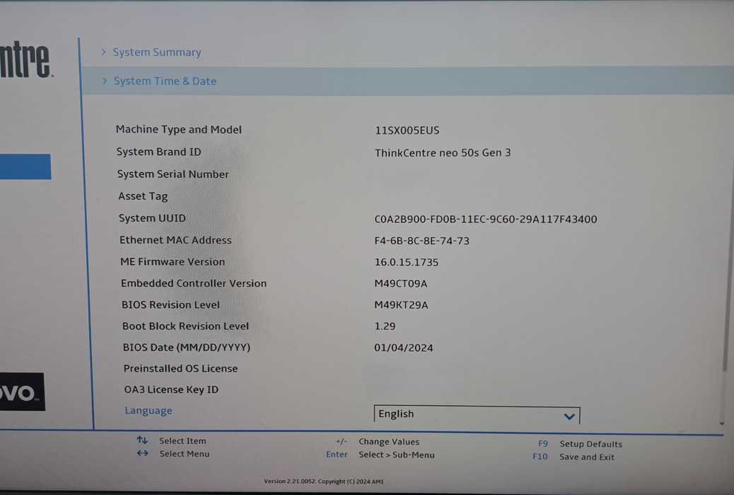Click the highlighted blue tab in left sidebar
The image size is (734, 495).
25,167
